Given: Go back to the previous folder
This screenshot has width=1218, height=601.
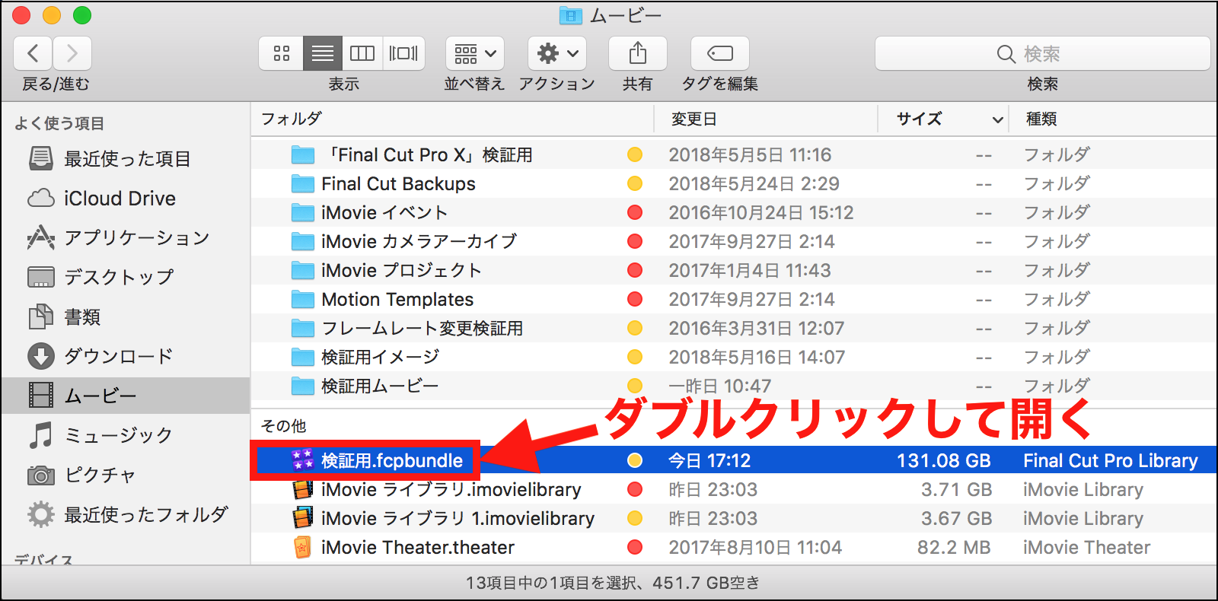Looking at the screenshot, I should (33, 53).
